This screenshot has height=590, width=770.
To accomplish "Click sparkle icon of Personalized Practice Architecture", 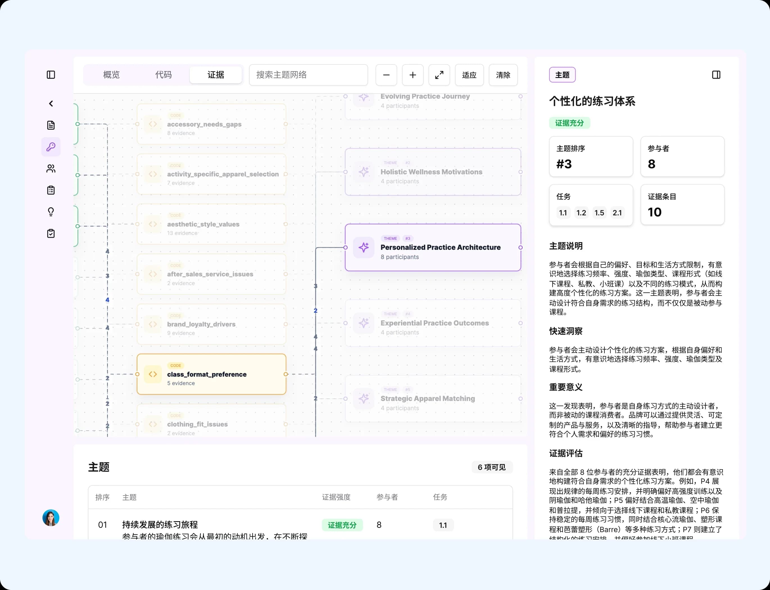I will point(364,248).
